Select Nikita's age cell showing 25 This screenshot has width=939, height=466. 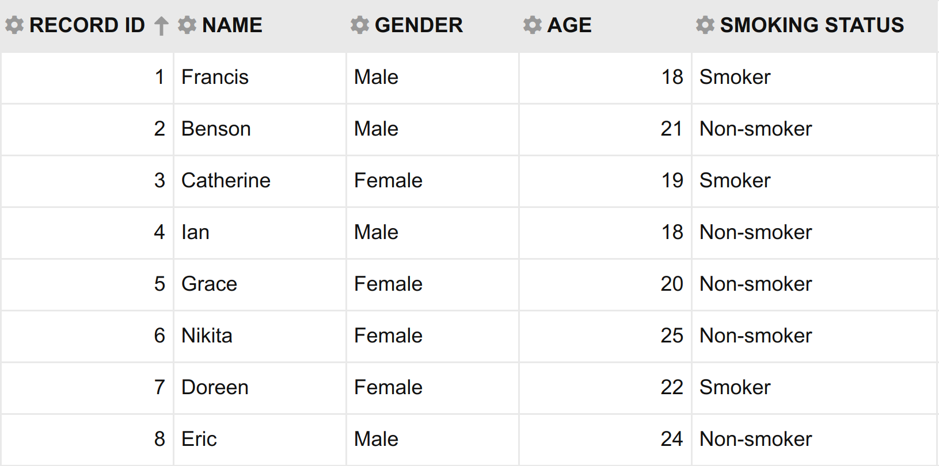pyautogui.click(x=605, y=336)
